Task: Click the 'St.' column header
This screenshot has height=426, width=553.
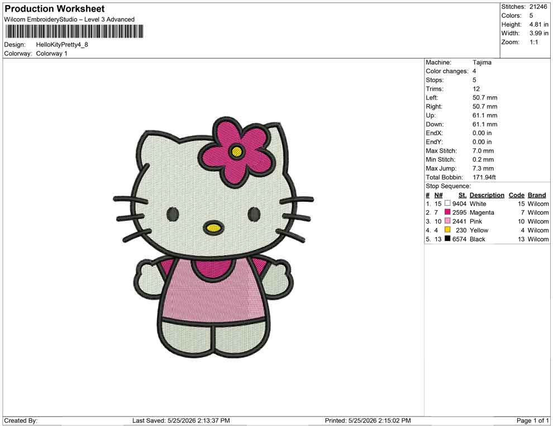Action: coord(463,195)
